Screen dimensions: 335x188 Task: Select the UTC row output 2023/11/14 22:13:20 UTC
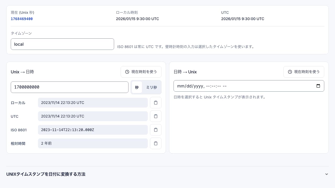point(93,116)
